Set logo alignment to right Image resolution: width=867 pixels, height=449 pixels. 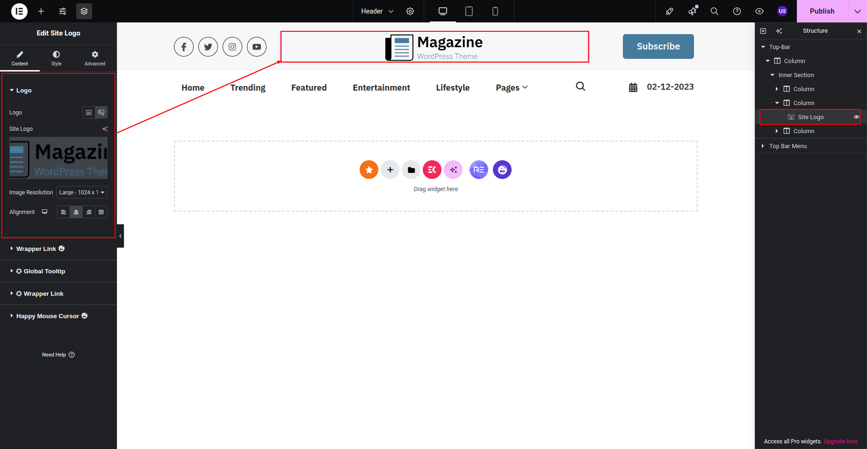coord(88,212)
